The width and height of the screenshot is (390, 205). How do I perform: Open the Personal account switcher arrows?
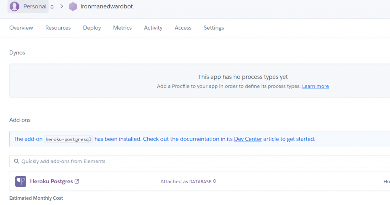[x=52, y=7]
